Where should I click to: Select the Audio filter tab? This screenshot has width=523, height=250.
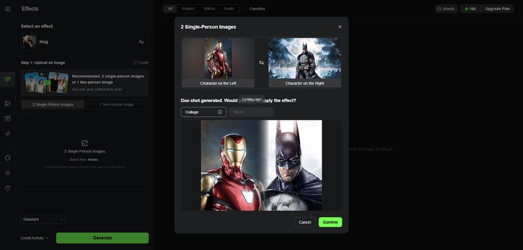229,9
